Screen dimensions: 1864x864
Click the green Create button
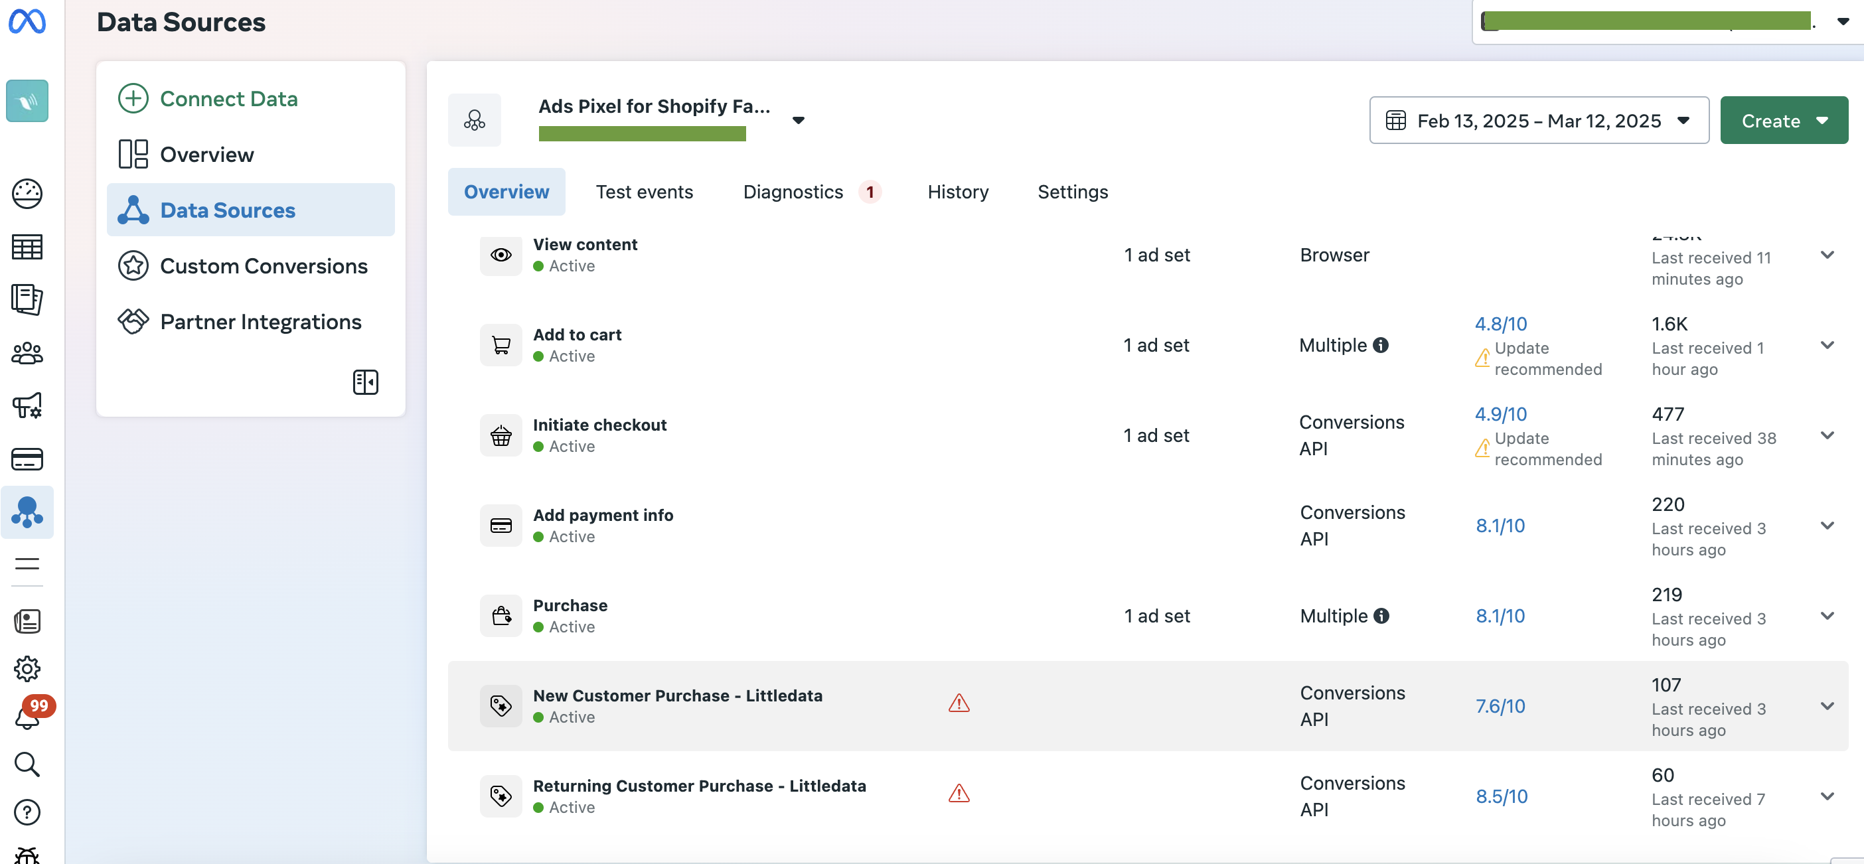click(1784, 120)
